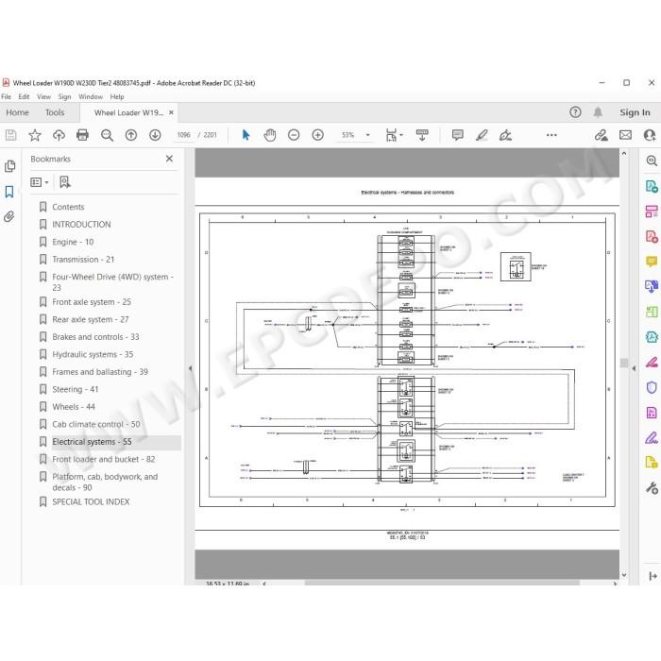
Task: Add file to starred favorites
Action: coord(35,135)
